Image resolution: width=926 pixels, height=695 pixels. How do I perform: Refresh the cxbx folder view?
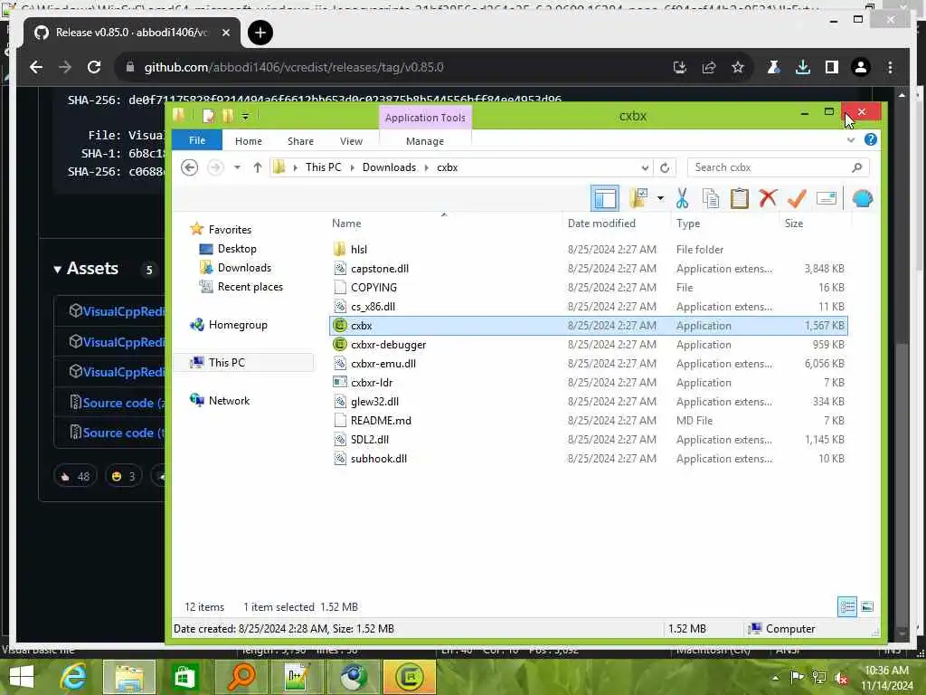(x=665, y=167)
